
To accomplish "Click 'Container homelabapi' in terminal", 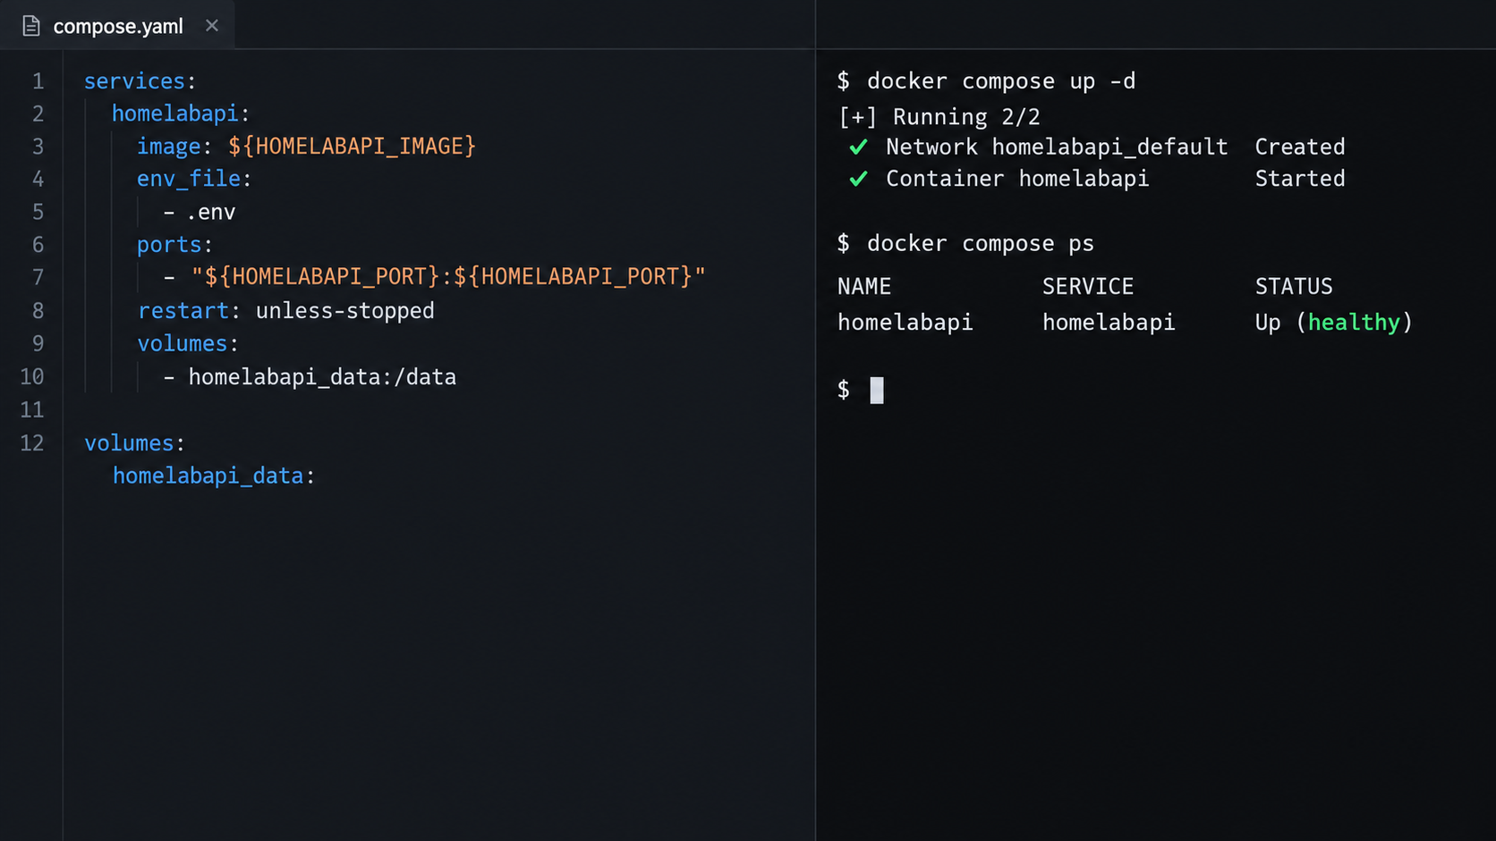I will click(1017, 179).
